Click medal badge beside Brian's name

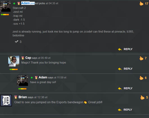(16, 97)
